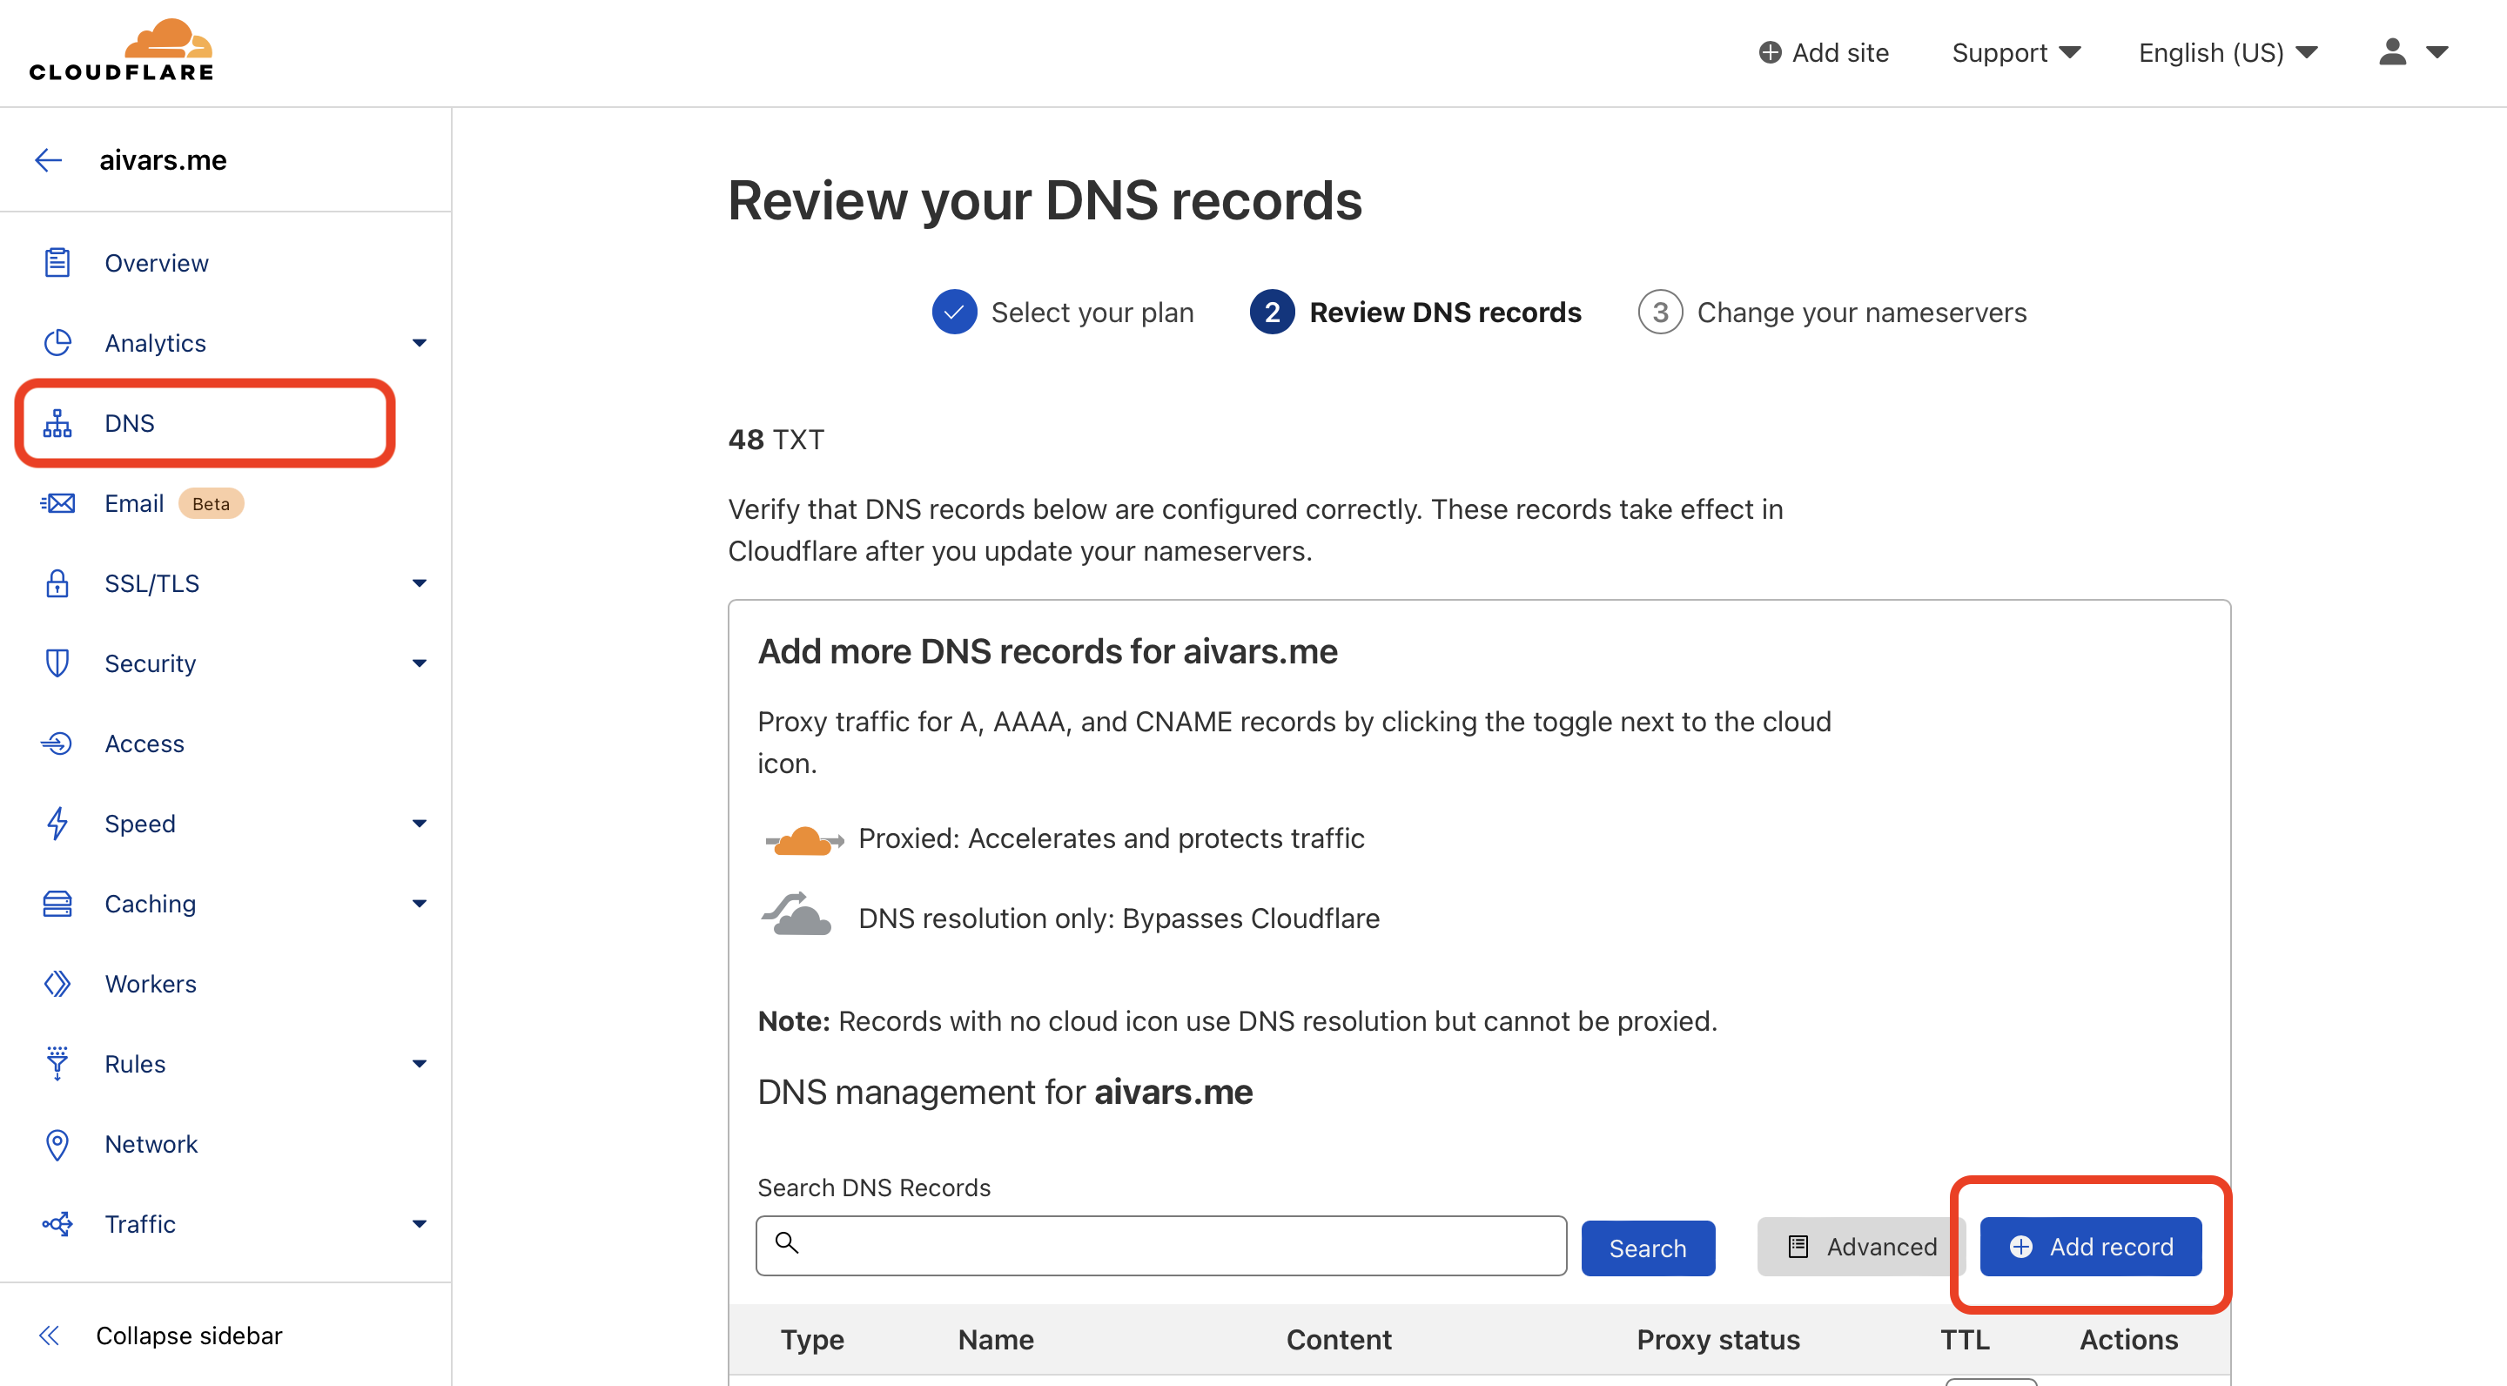The height and width of the screenshot is (1386, 2507).
Task: Open the account dropdown arrow
Action: tap(2437, 52)
